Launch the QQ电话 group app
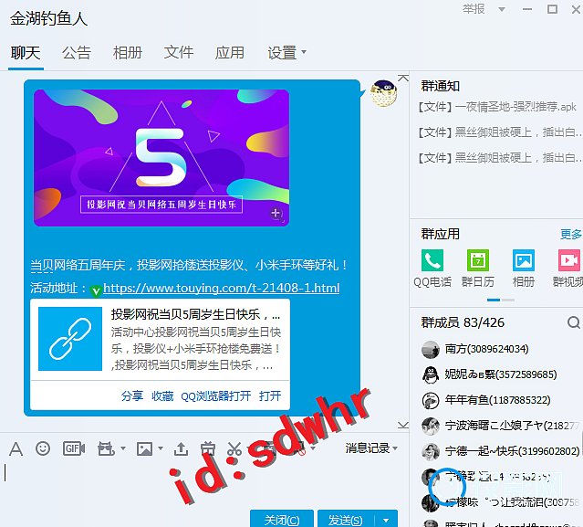 coord(432,260)
